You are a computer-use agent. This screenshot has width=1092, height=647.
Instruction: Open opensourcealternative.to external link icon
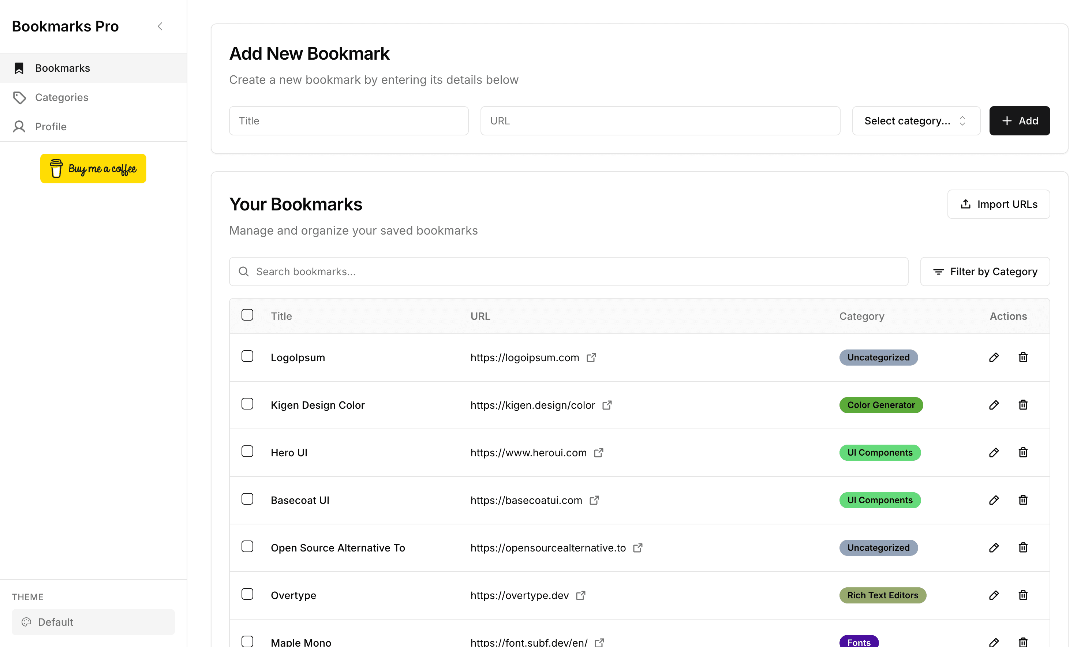tap(638, 547)
